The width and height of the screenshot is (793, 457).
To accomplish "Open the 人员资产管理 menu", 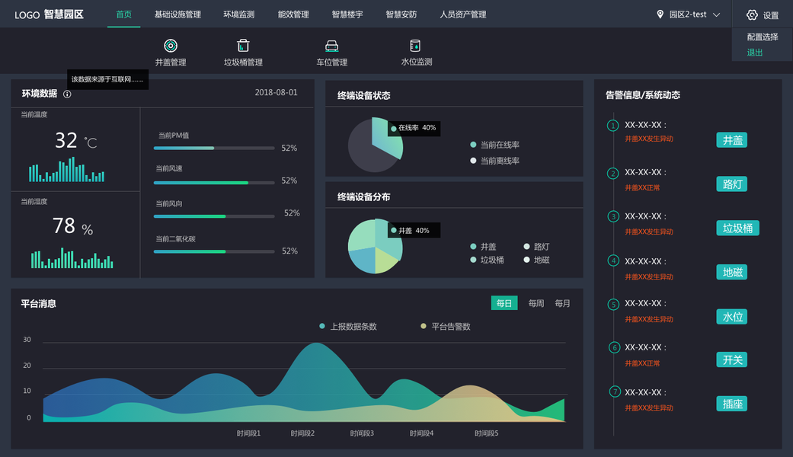I will coord(462,14).
